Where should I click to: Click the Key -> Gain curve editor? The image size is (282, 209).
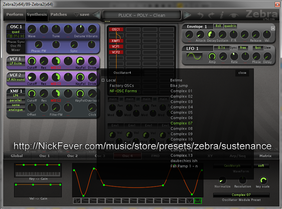pos(38,170)
